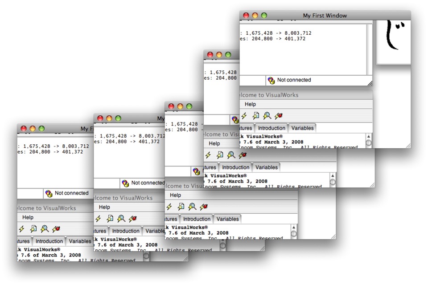Use the Inspect it magnifier in the middle window
428x285 pixels.
192,207
